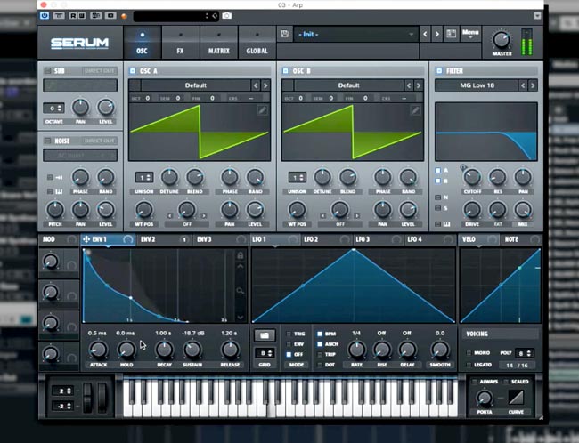
Task: Click the MASTER volume knob
Action: (x=502, y=40)
